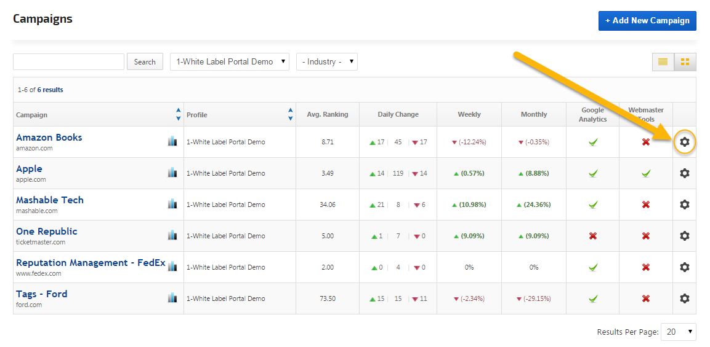Open bar chart icon for Mashable Tech
Viewport: 710px width, 347px height.
[x=172, y=204]
